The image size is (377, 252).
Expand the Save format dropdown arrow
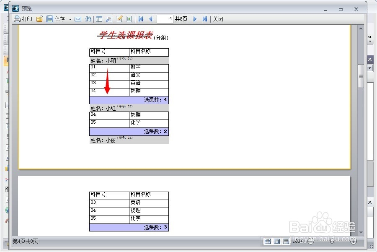[x=70, y=19]
